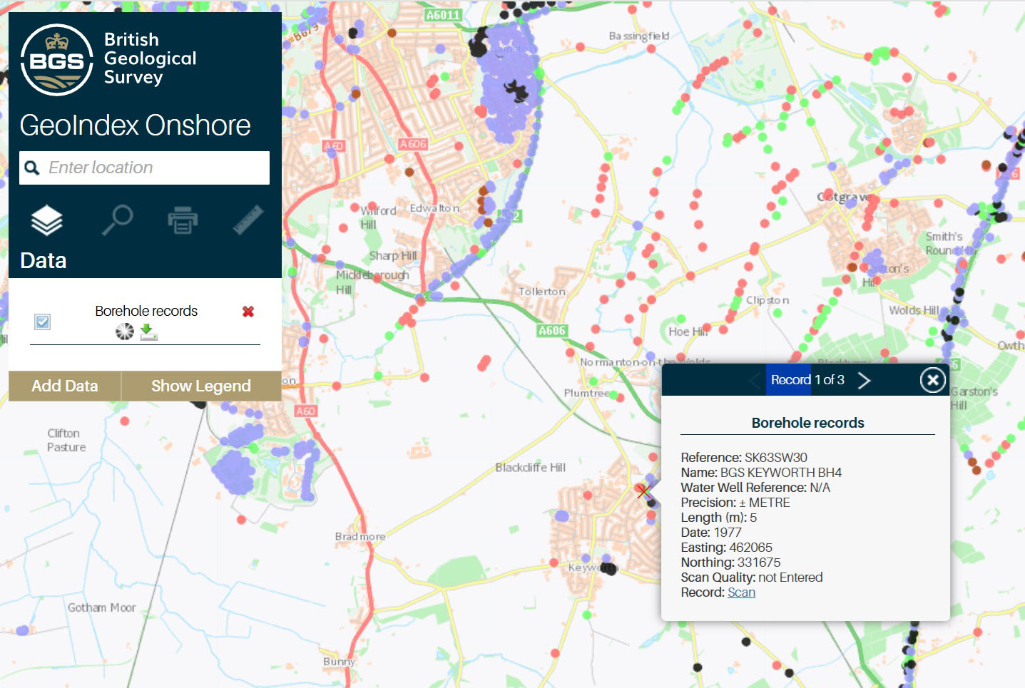This screenshot has height=688, width=1025.
Task: Click the Add Data button
Action: point(64,386)
